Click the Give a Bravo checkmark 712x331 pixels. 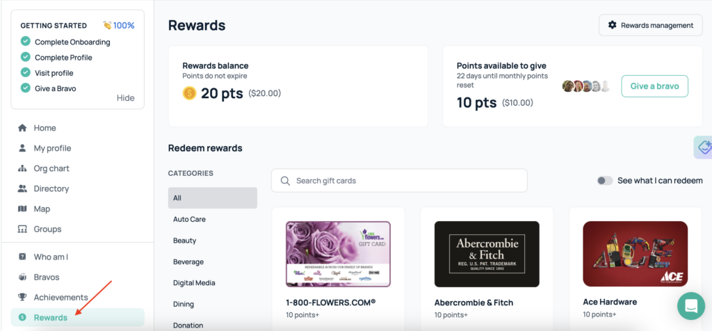pos(26,88)
